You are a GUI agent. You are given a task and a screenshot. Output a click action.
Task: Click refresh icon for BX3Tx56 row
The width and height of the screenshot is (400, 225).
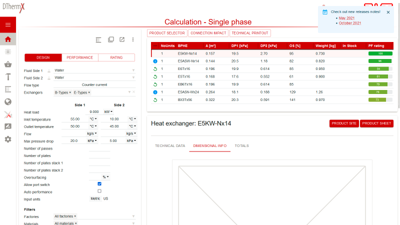[x=155, y=100]
